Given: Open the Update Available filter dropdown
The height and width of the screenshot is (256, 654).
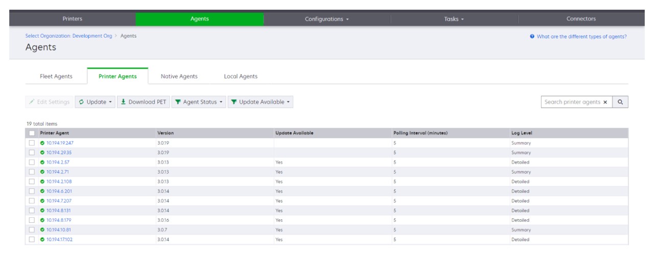Looking at the screenshot, I should coord(260,102).
